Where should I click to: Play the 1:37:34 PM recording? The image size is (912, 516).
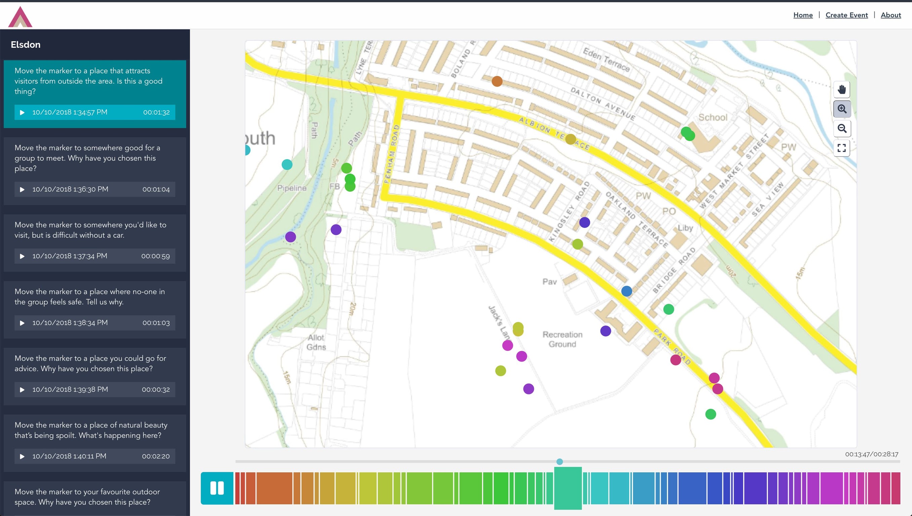click(x=23, y=256)
